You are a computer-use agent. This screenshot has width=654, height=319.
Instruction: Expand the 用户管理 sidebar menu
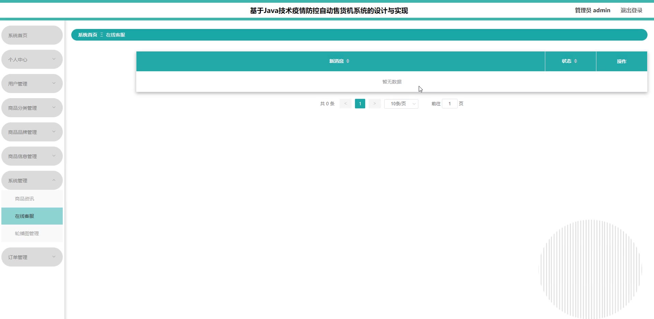(x=32, y=83)
